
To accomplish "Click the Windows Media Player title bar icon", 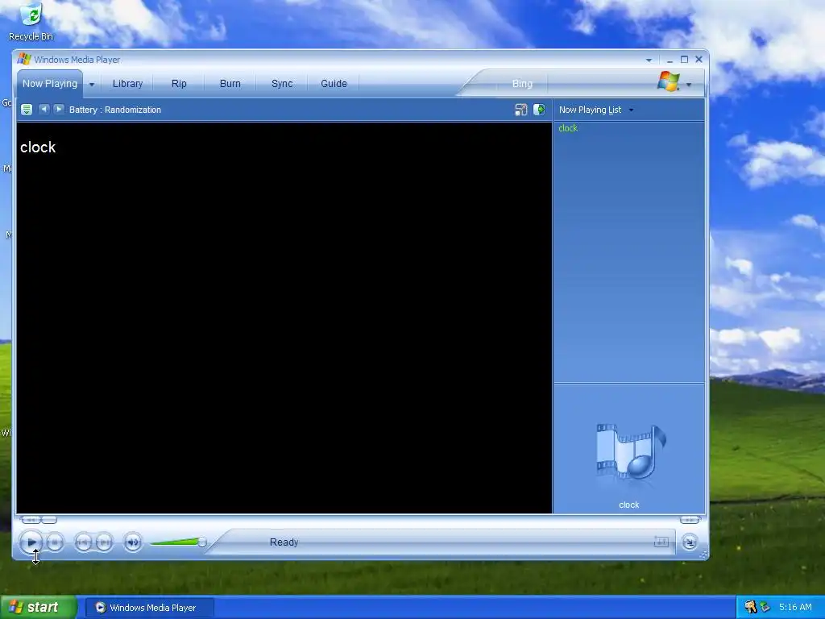I will [x=24, y=59].
